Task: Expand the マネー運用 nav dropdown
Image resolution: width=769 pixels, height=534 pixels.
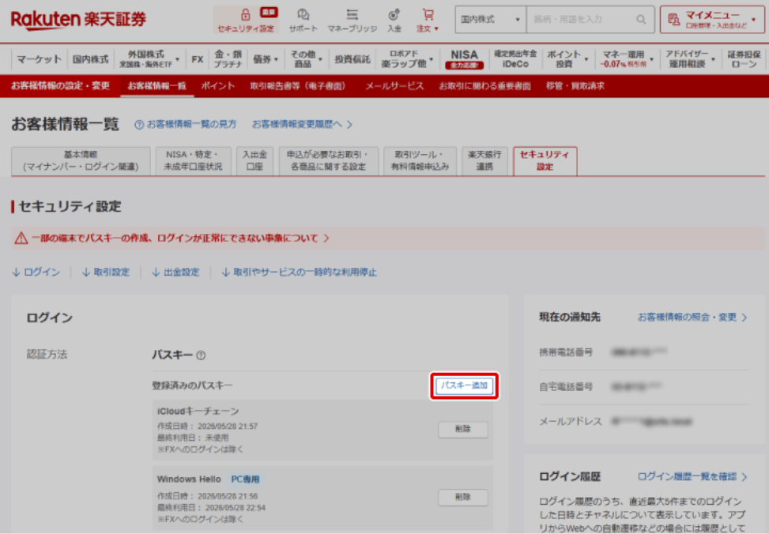Action: [x=651, y=59]
